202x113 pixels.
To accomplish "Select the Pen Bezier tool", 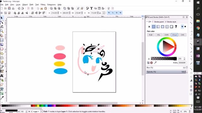I will point(2,67).
